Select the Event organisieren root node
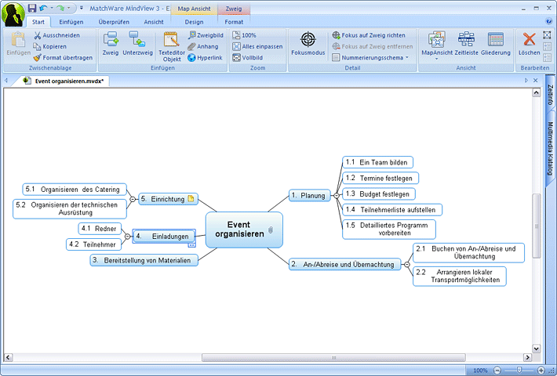Screen dimensions: 557x376 pos(244,230)
